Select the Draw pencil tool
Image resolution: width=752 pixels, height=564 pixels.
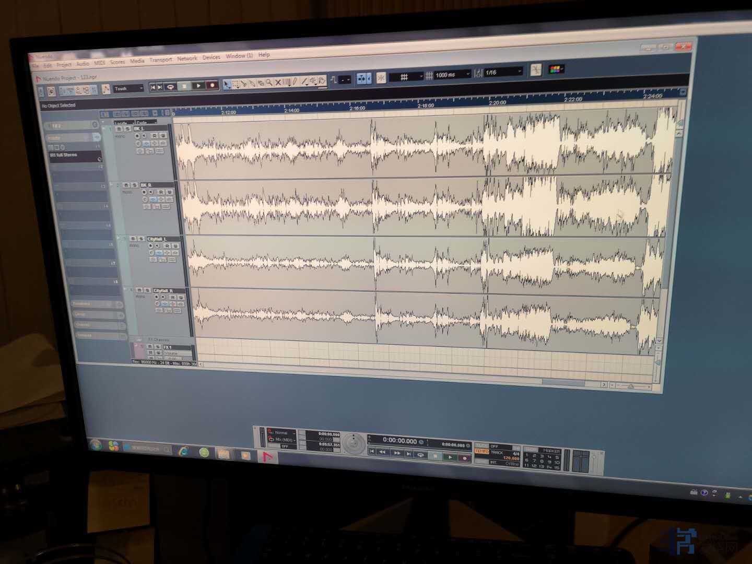click(x=295, y=81)
